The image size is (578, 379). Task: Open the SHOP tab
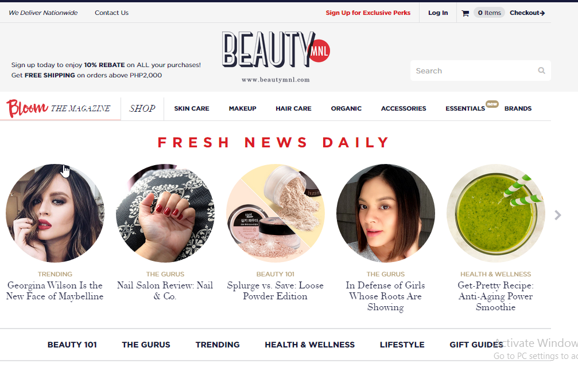coord(142,108)
